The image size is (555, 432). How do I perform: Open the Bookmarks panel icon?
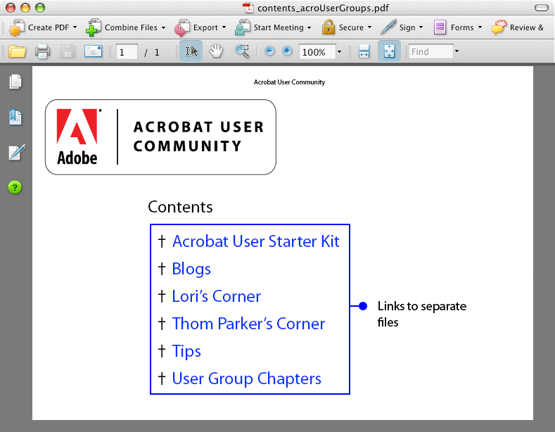tap(15, 117)
